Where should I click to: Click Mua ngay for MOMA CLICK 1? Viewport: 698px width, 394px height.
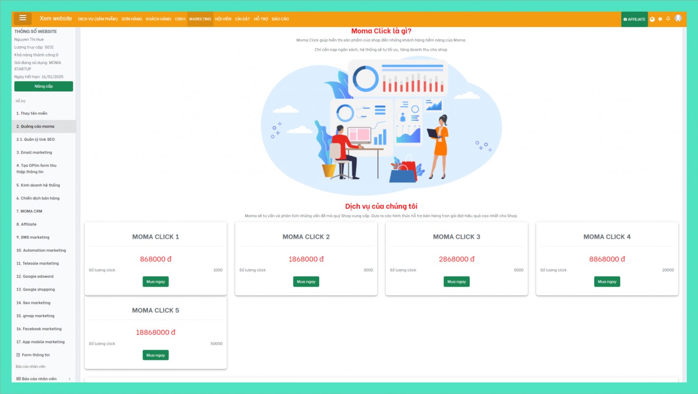click(x=155, y=282)
